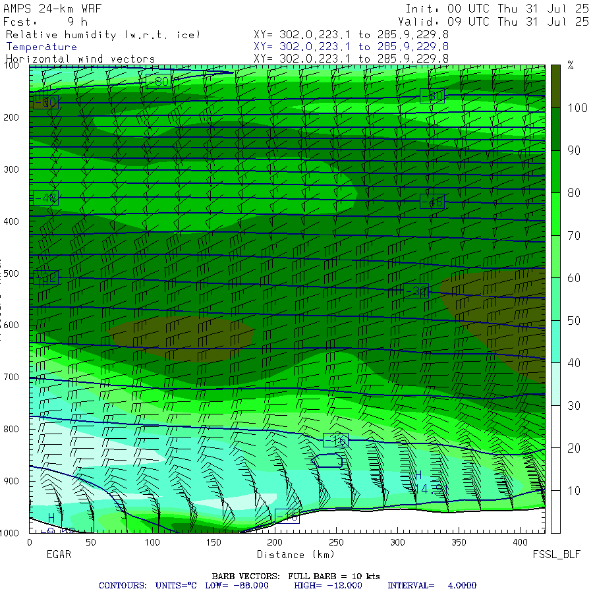
Task: Click the "350" tick on the distance axis
Action: click(459, 543)
